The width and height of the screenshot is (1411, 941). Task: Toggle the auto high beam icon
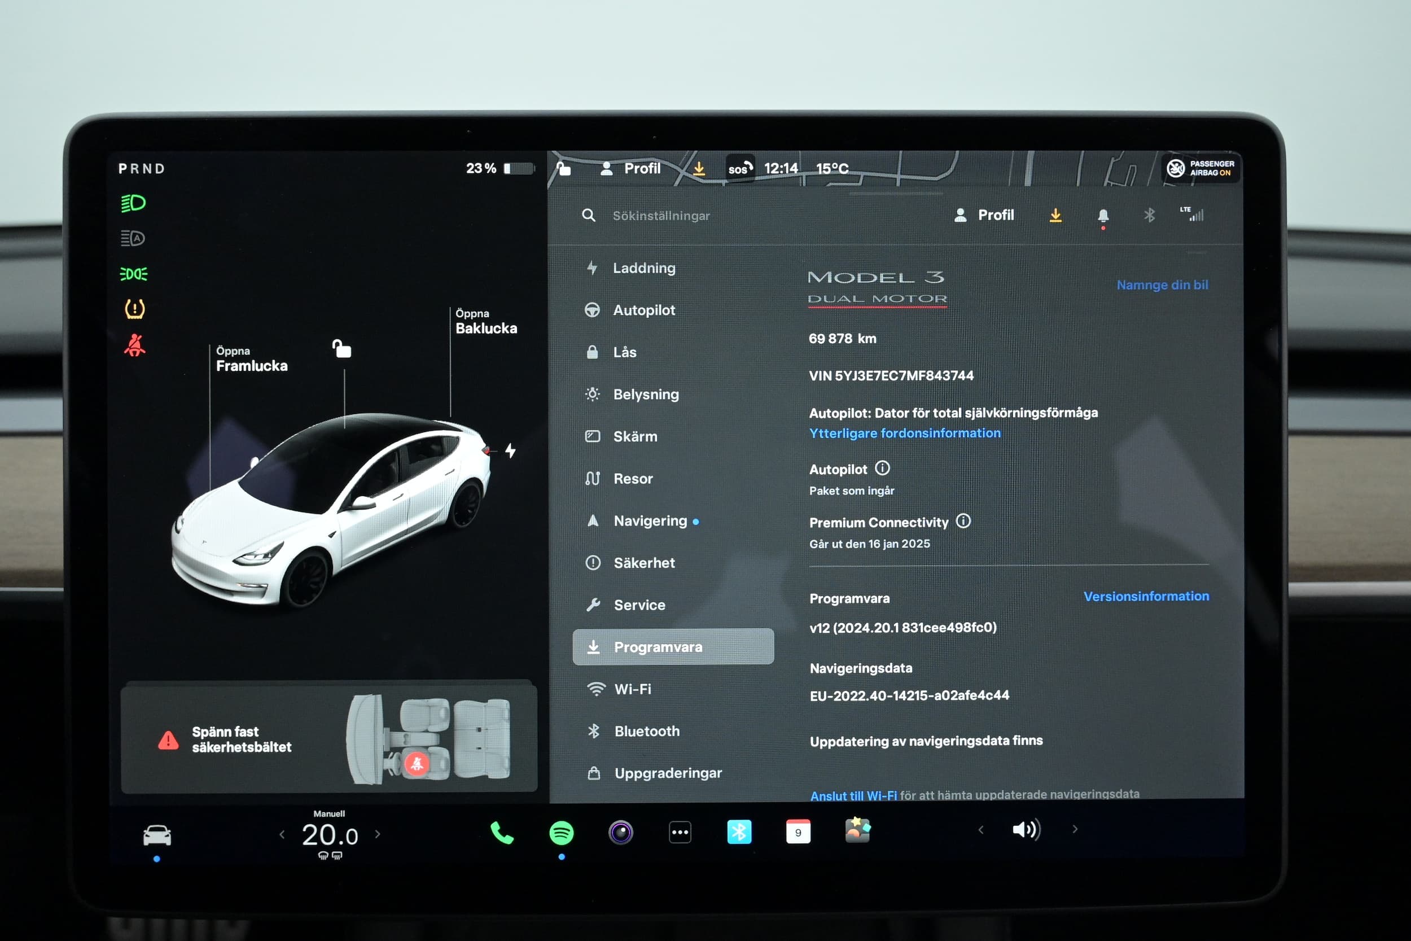[133, 238]
